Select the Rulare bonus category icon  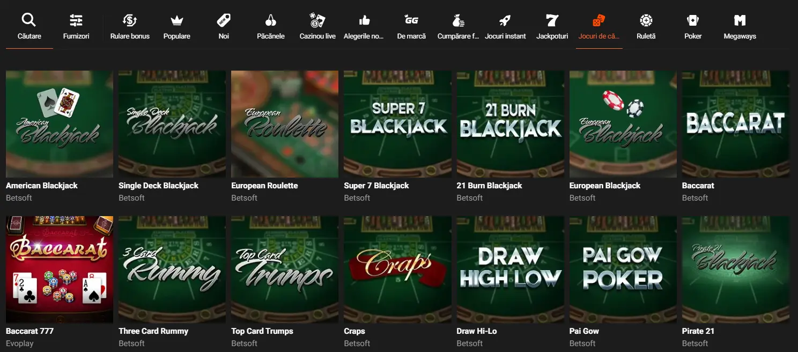[130, 20]
